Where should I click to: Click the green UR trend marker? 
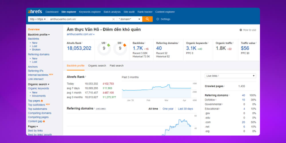(108, 45)
